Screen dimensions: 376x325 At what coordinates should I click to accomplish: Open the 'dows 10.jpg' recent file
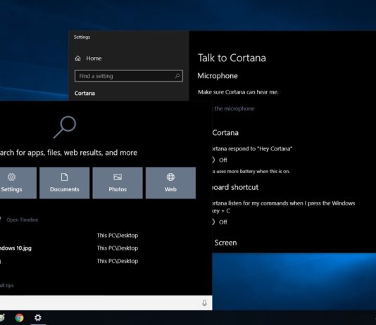[15, 248]
